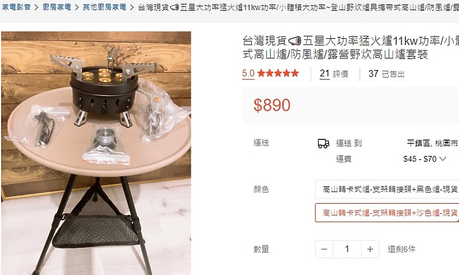This screenshot has height=275, width=459.
Task: Go to 廚房家電 breadcrumb link
Action: tap(57, 7)
